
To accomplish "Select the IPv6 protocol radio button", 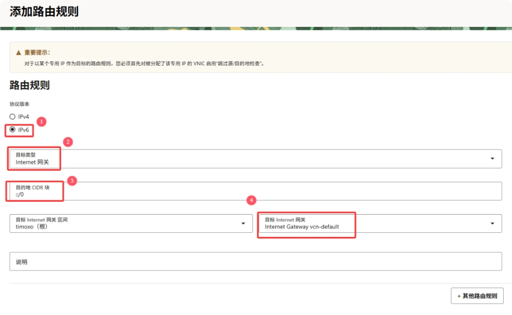I will coord(12,130).
